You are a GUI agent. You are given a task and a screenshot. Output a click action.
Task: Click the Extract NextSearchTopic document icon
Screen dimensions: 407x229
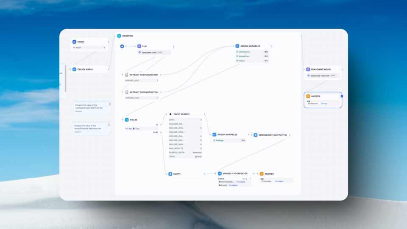pos(127,75)
